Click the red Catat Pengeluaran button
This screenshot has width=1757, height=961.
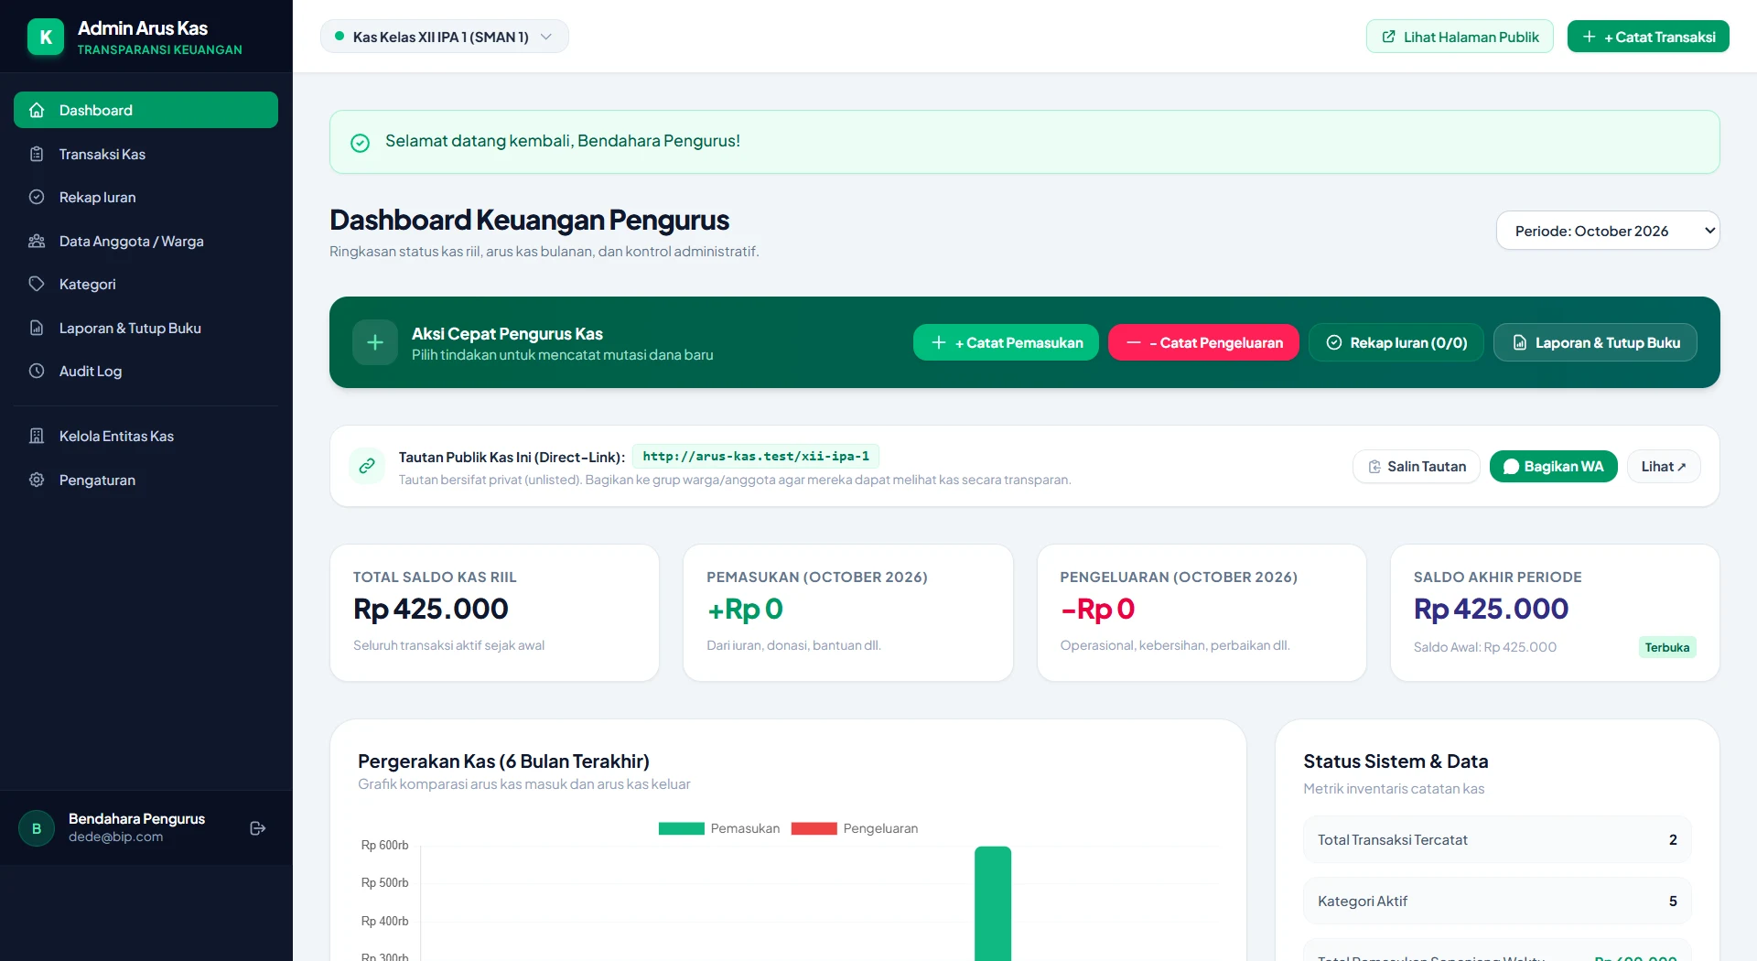pos(1203,342)
